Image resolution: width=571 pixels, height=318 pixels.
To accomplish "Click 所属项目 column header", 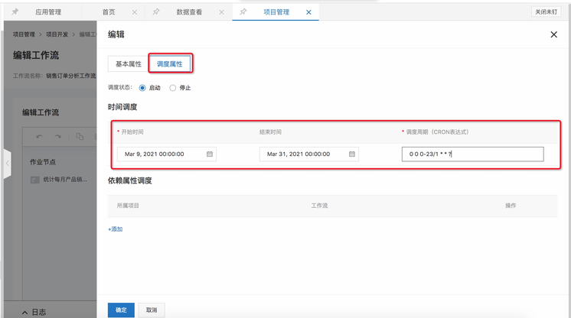I will 128,206.
